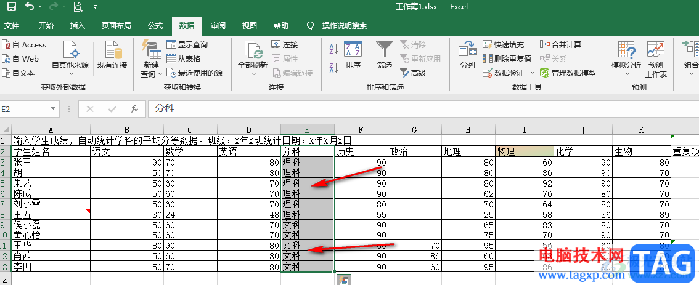Image resolution: width=699 pixels, height=285 pixels.
Task: Open the Undo history dropdown arrow
Action: click(41, 7)
